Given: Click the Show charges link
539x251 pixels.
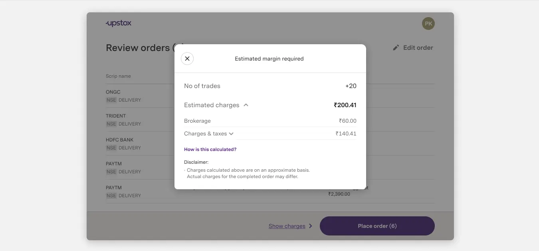Looking at the screenshot, I should tap(287, 226).
